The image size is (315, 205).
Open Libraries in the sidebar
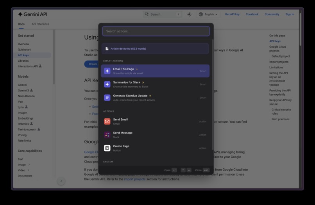coord(23,61)
